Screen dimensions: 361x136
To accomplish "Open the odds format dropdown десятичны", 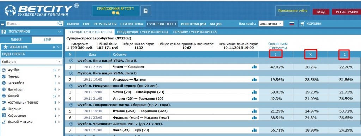I will [x=271, y=24].
